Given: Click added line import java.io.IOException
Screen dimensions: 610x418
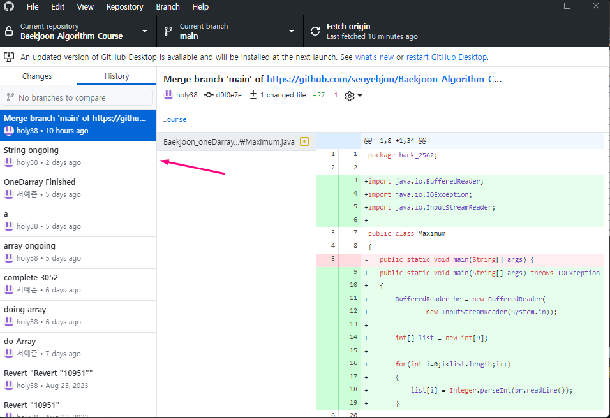Looking at the screenshot, I should point(418,194).
